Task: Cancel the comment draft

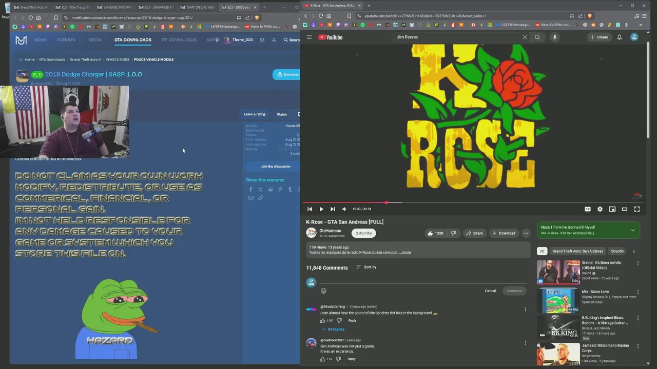Action: pos(491,291)
